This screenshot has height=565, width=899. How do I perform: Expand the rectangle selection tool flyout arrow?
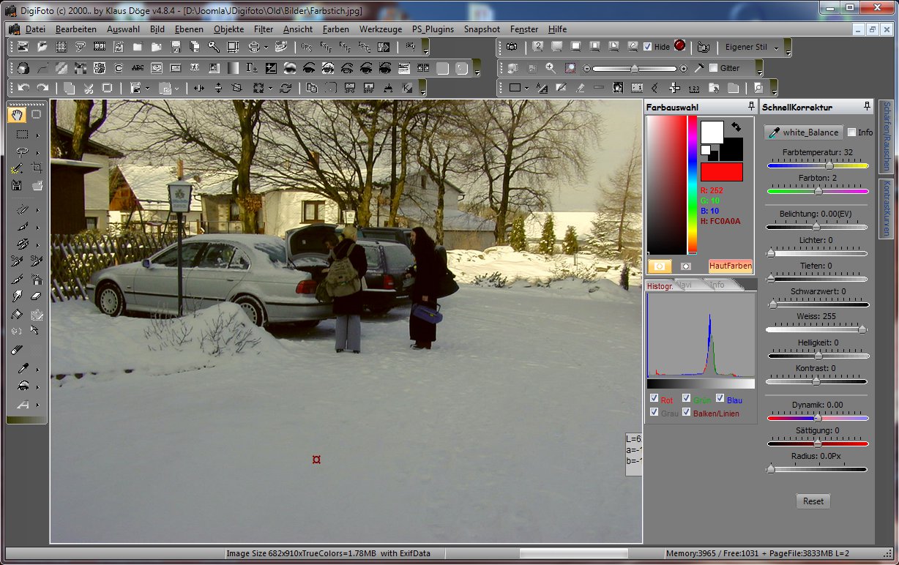point(37,135)
